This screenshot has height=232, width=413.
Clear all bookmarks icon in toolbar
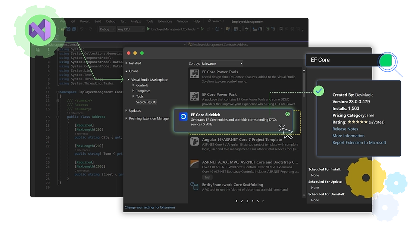click(x=298, y=29)
